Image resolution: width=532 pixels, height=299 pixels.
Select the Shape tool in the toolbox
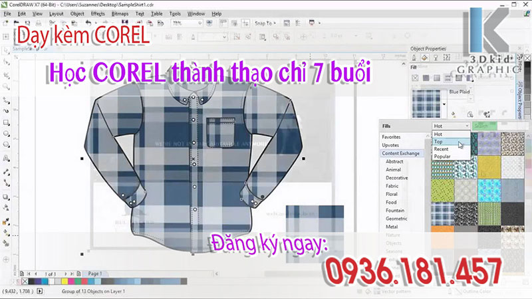point(6,62)
